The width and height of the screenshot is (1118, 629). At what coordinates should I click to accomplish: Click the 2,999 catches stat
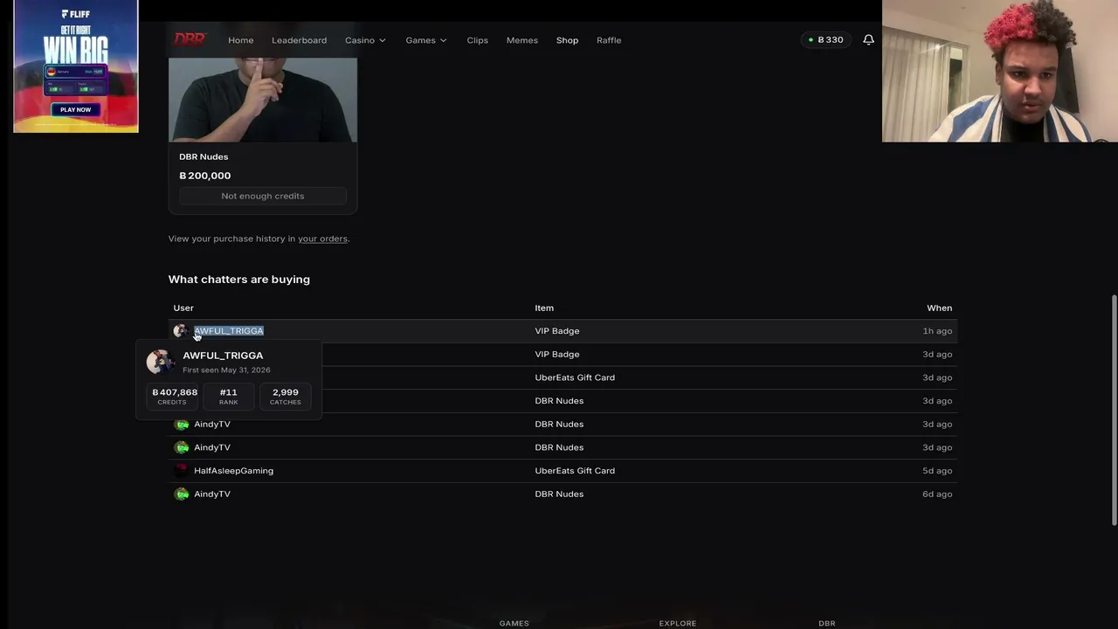coord(285,397)
